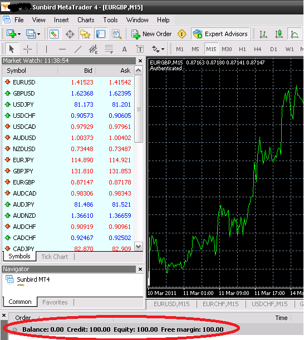This screenshot has width=304, height=340.
Task: Switch to candlestick chart mode
Action: pyautogui.click(x=279, y=34)
